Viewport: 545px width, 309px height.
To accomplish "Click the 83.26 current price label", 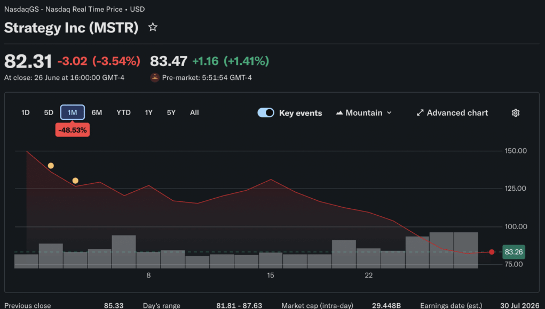I will [514, 252].
